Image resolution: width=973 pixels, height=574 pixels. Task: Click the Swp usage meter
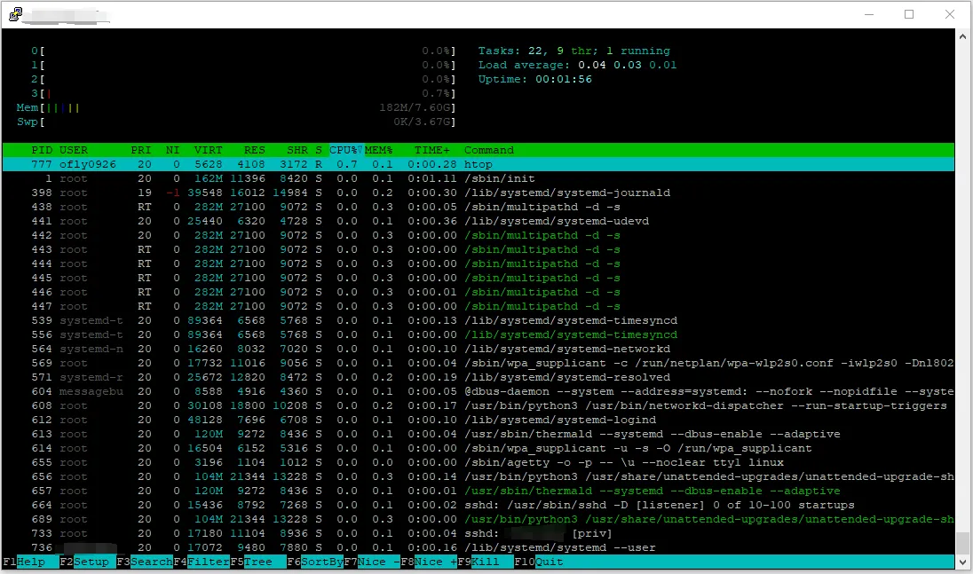click(236, 122)
